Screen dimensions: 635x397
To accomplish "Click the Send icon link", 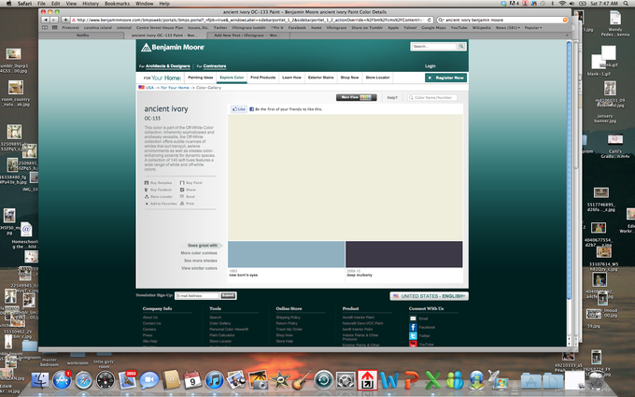I will (x=188, y=196).
